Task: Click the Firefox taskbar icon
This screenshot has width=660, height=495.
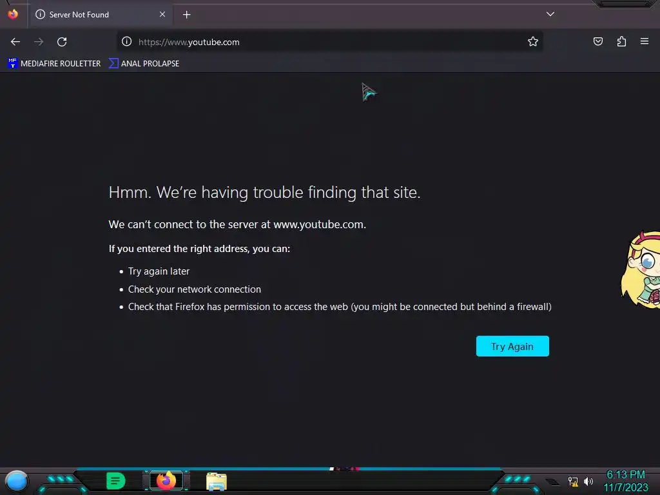Action: point(166,481)
